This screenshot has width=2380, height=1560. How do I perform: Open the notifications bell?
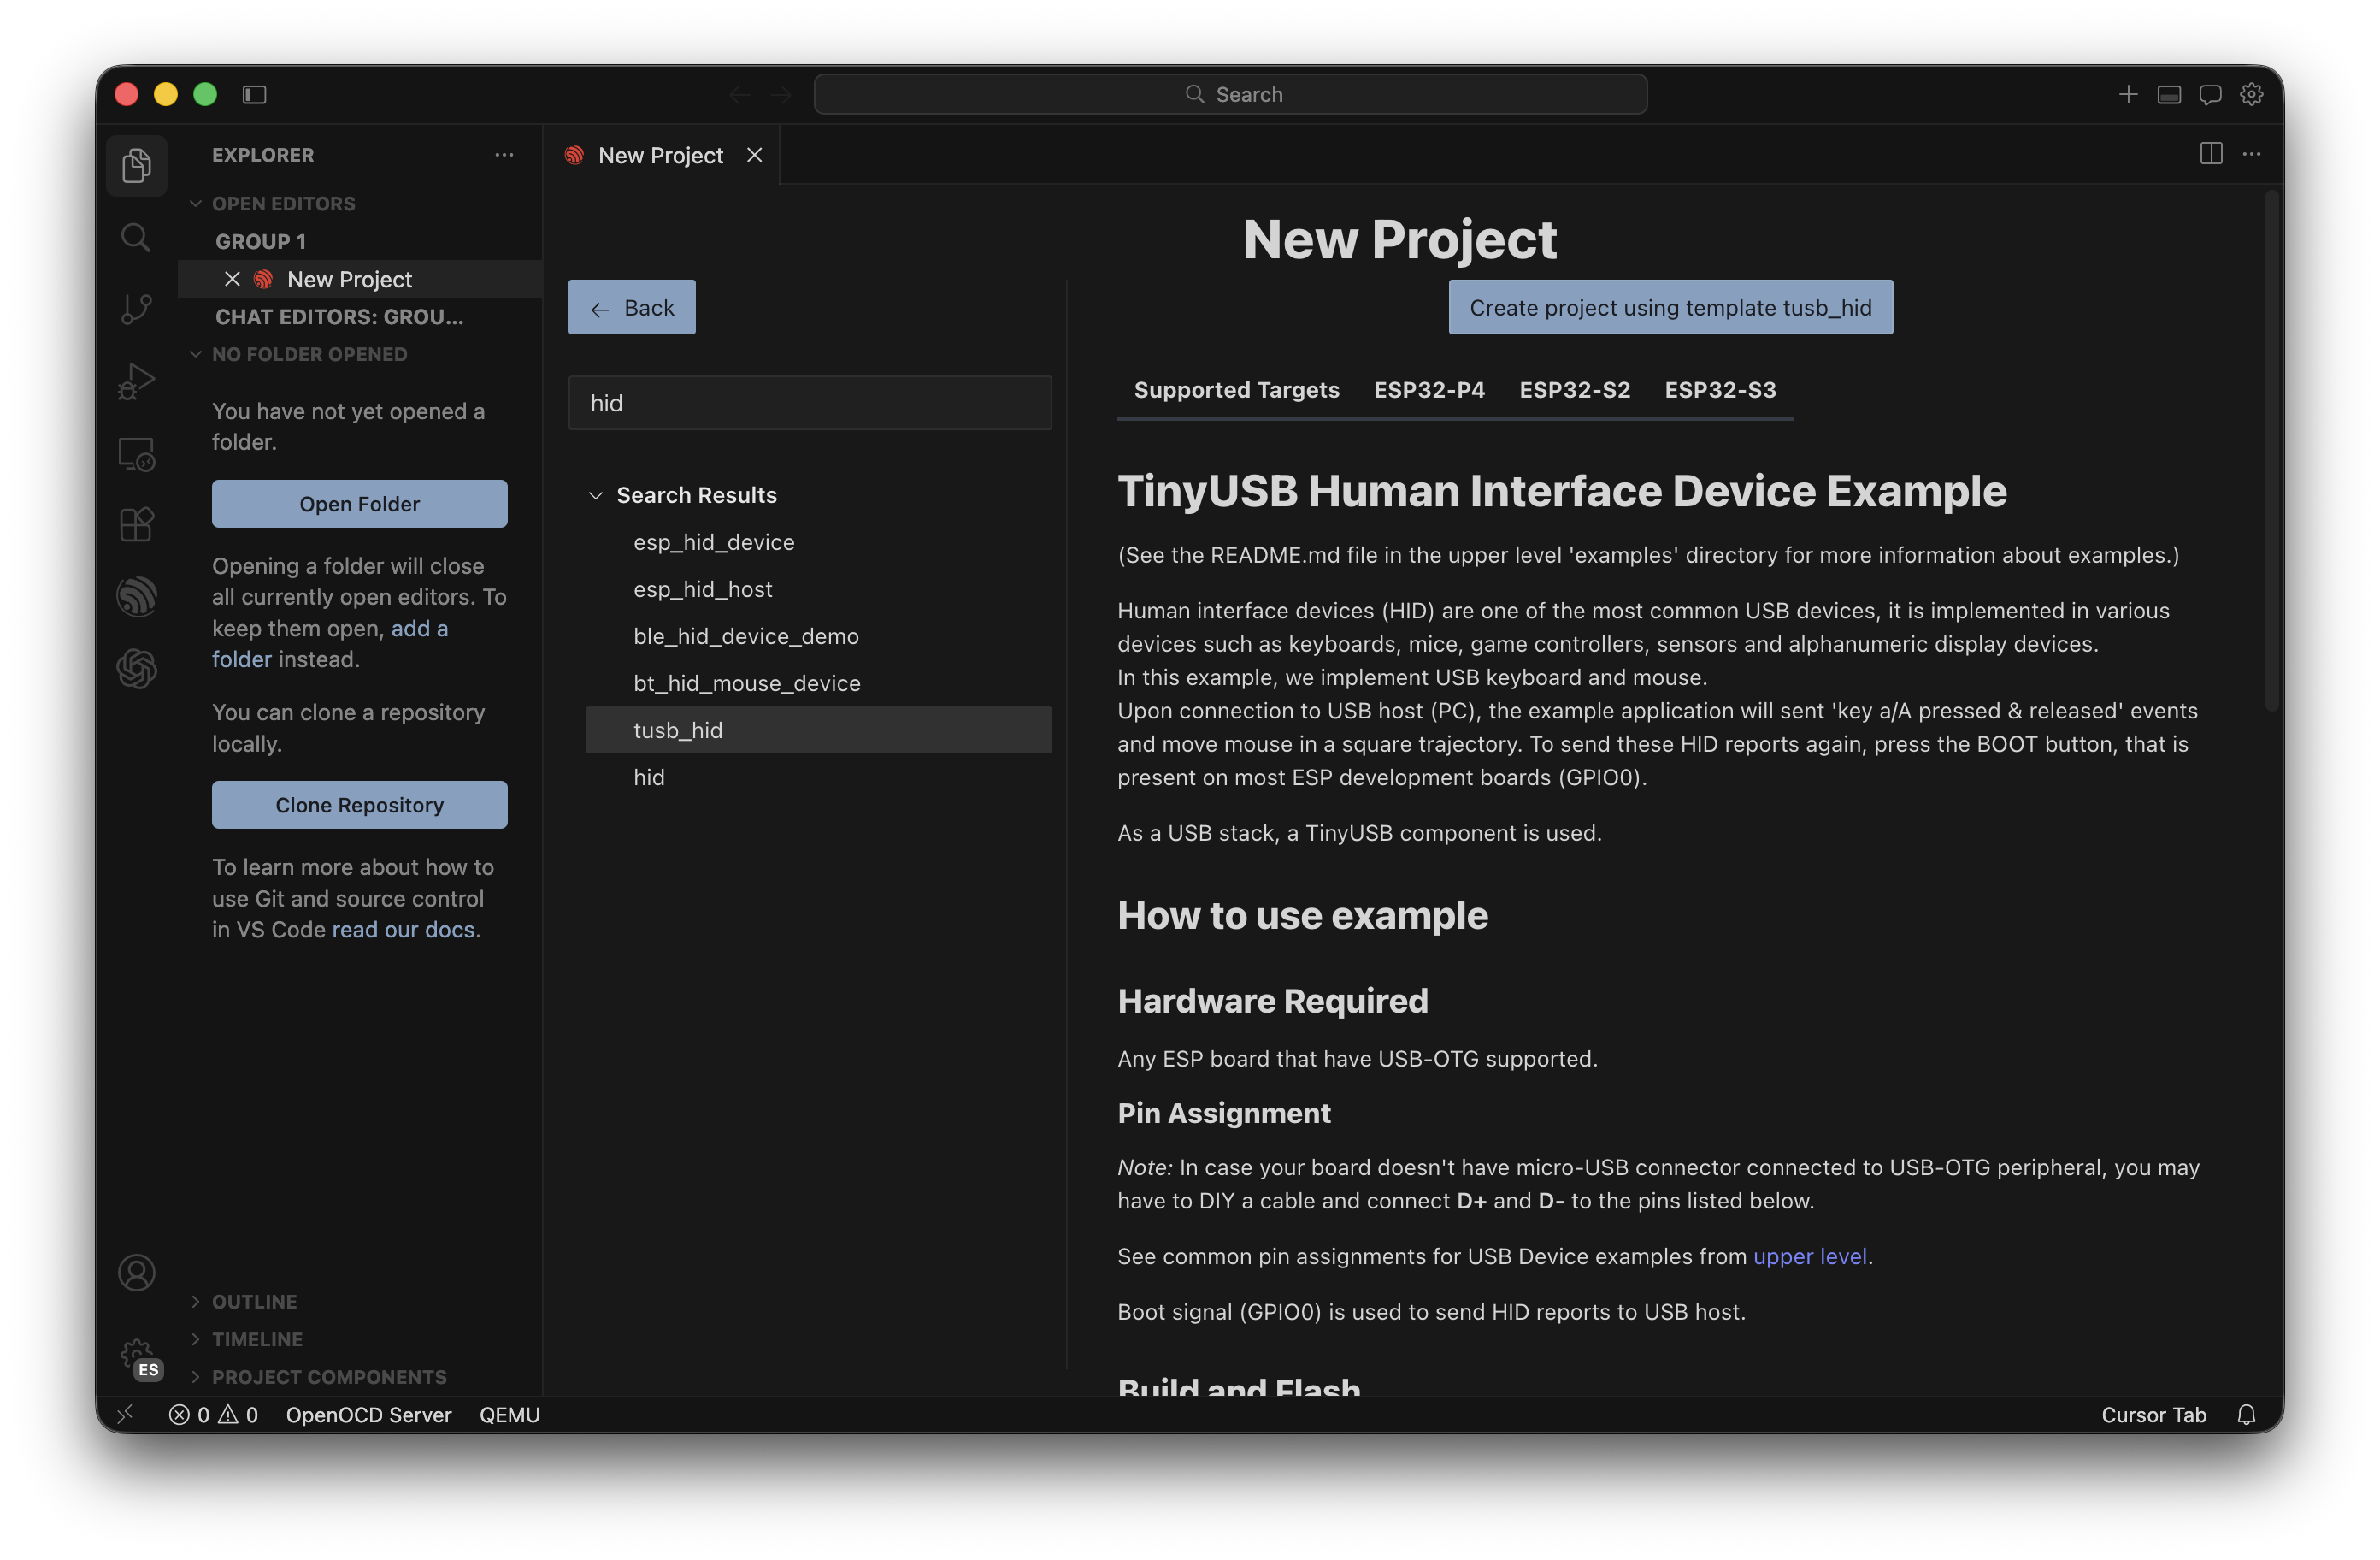(x=2246, y=1414)
